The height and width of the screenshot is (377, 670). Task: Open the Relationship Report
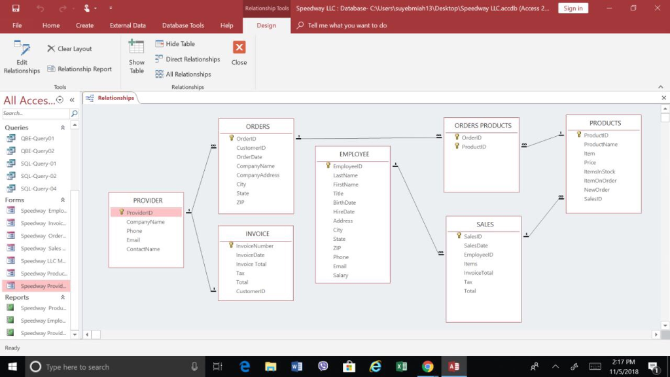tap(79, 69)
